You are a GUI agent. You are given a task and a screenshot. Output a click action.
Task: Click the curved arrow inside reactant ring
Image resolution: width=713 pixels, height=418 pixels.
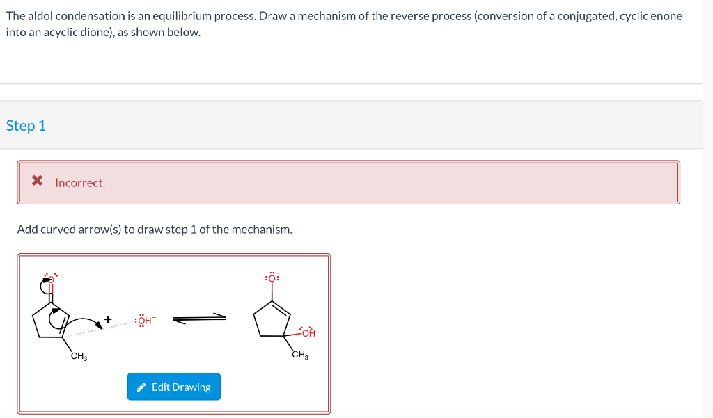58,319
